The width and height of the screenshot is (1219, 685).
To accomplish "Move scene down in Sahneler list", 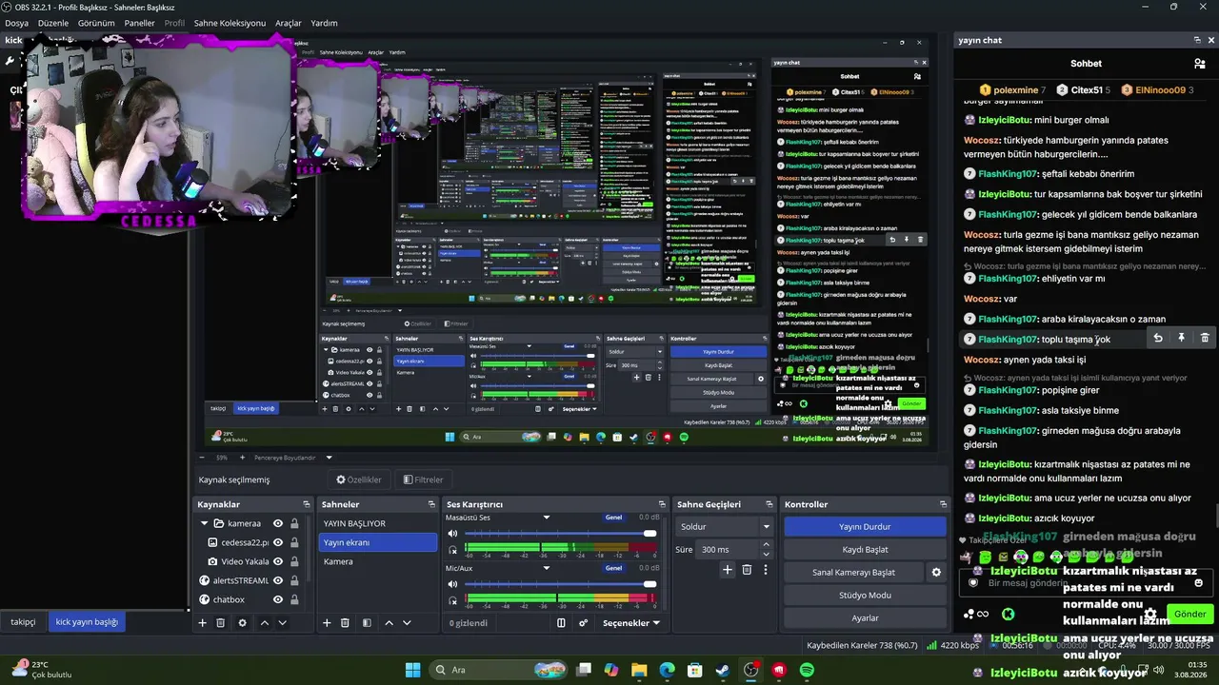I will pyautogui.click(x=407, y=623).
